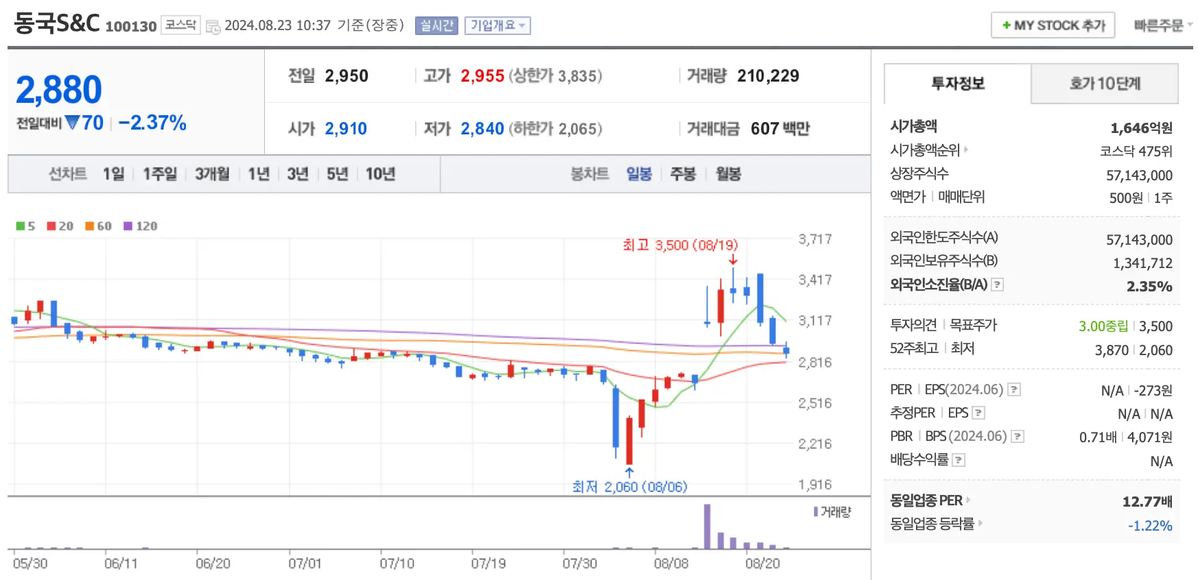The image size is (1198, 580).
Task: Open help icon next to 추정PER EPS
Action: 979,413
